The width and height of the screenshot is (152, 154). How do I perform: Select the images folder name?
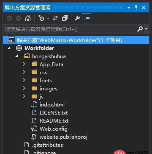pos(49,89)
